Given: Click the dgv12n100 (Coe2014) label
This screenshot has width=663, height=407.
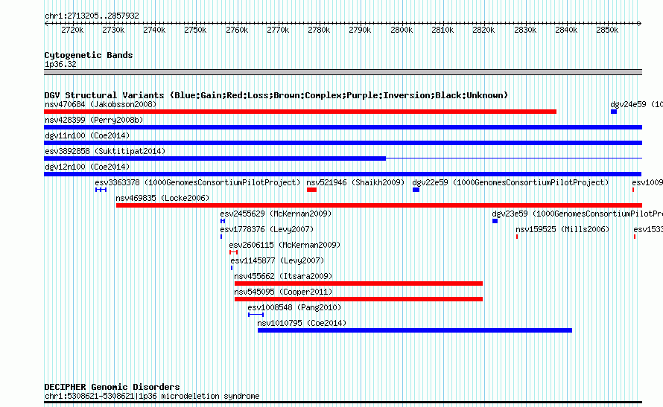Looking at the screenshot, I should coord(87,167).
